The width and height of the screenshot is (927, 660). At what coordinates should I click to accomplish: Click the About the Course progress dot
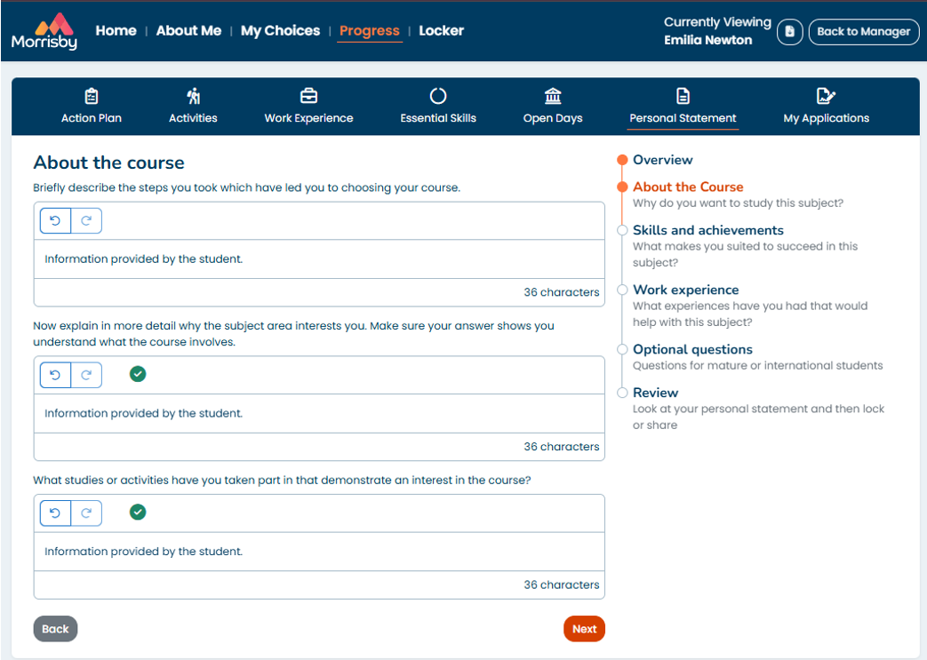click(622, 187)
